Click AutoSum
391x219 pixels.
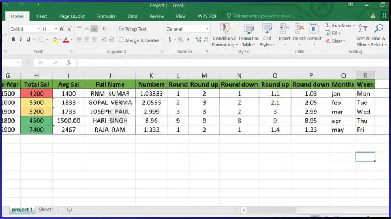[338, 25]
